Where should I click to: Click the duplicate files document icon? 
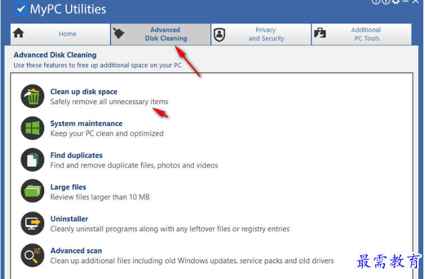tap(33, 160)
